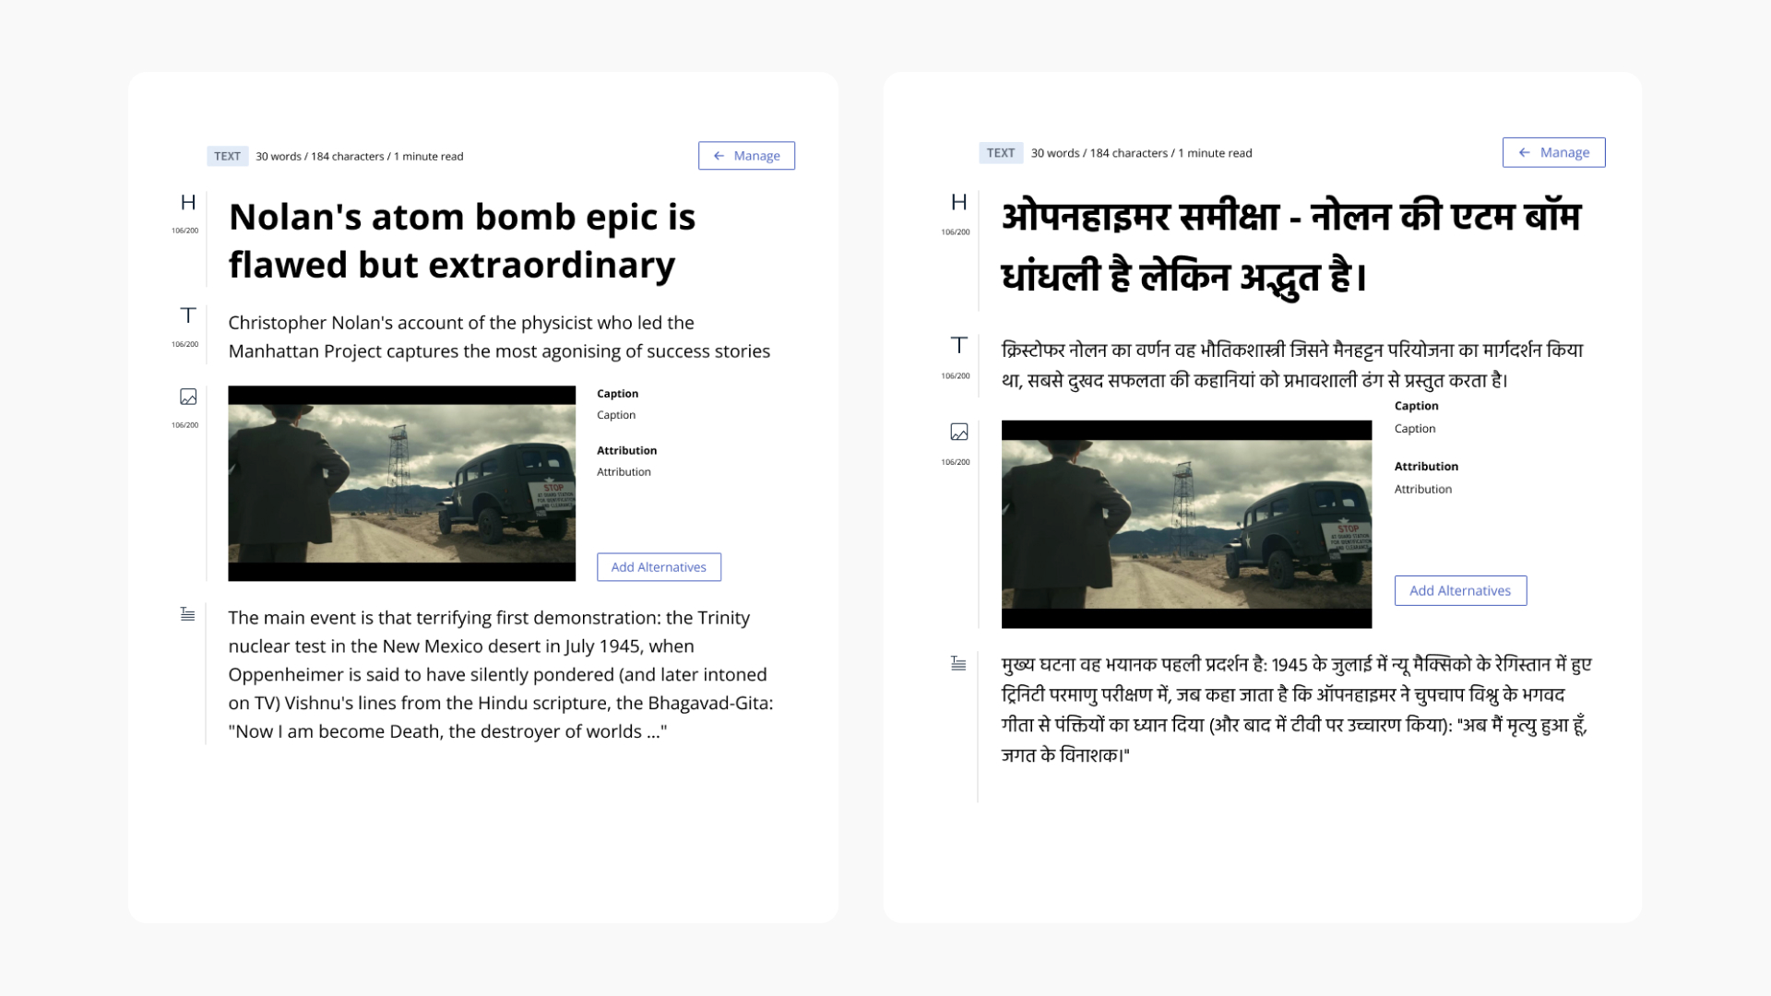1771x996 pixels.
Task: Open Add Alternatives under the Hindi image
Action: (1459, 590)
